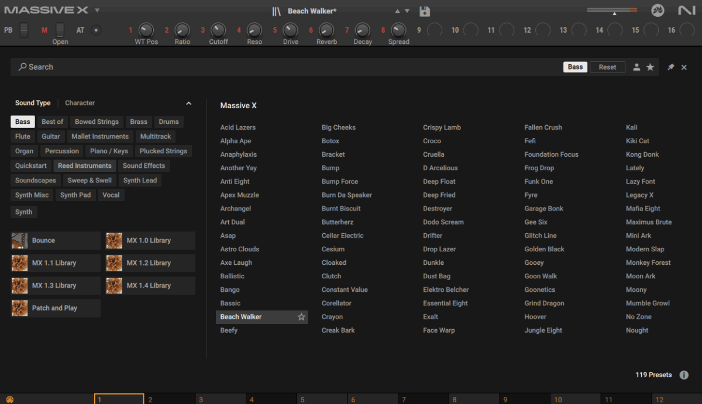Adjust macro 6 Reverb knob
Image resolution: width=702 pixels, height=404 pixels.
(x=326, y=30)
